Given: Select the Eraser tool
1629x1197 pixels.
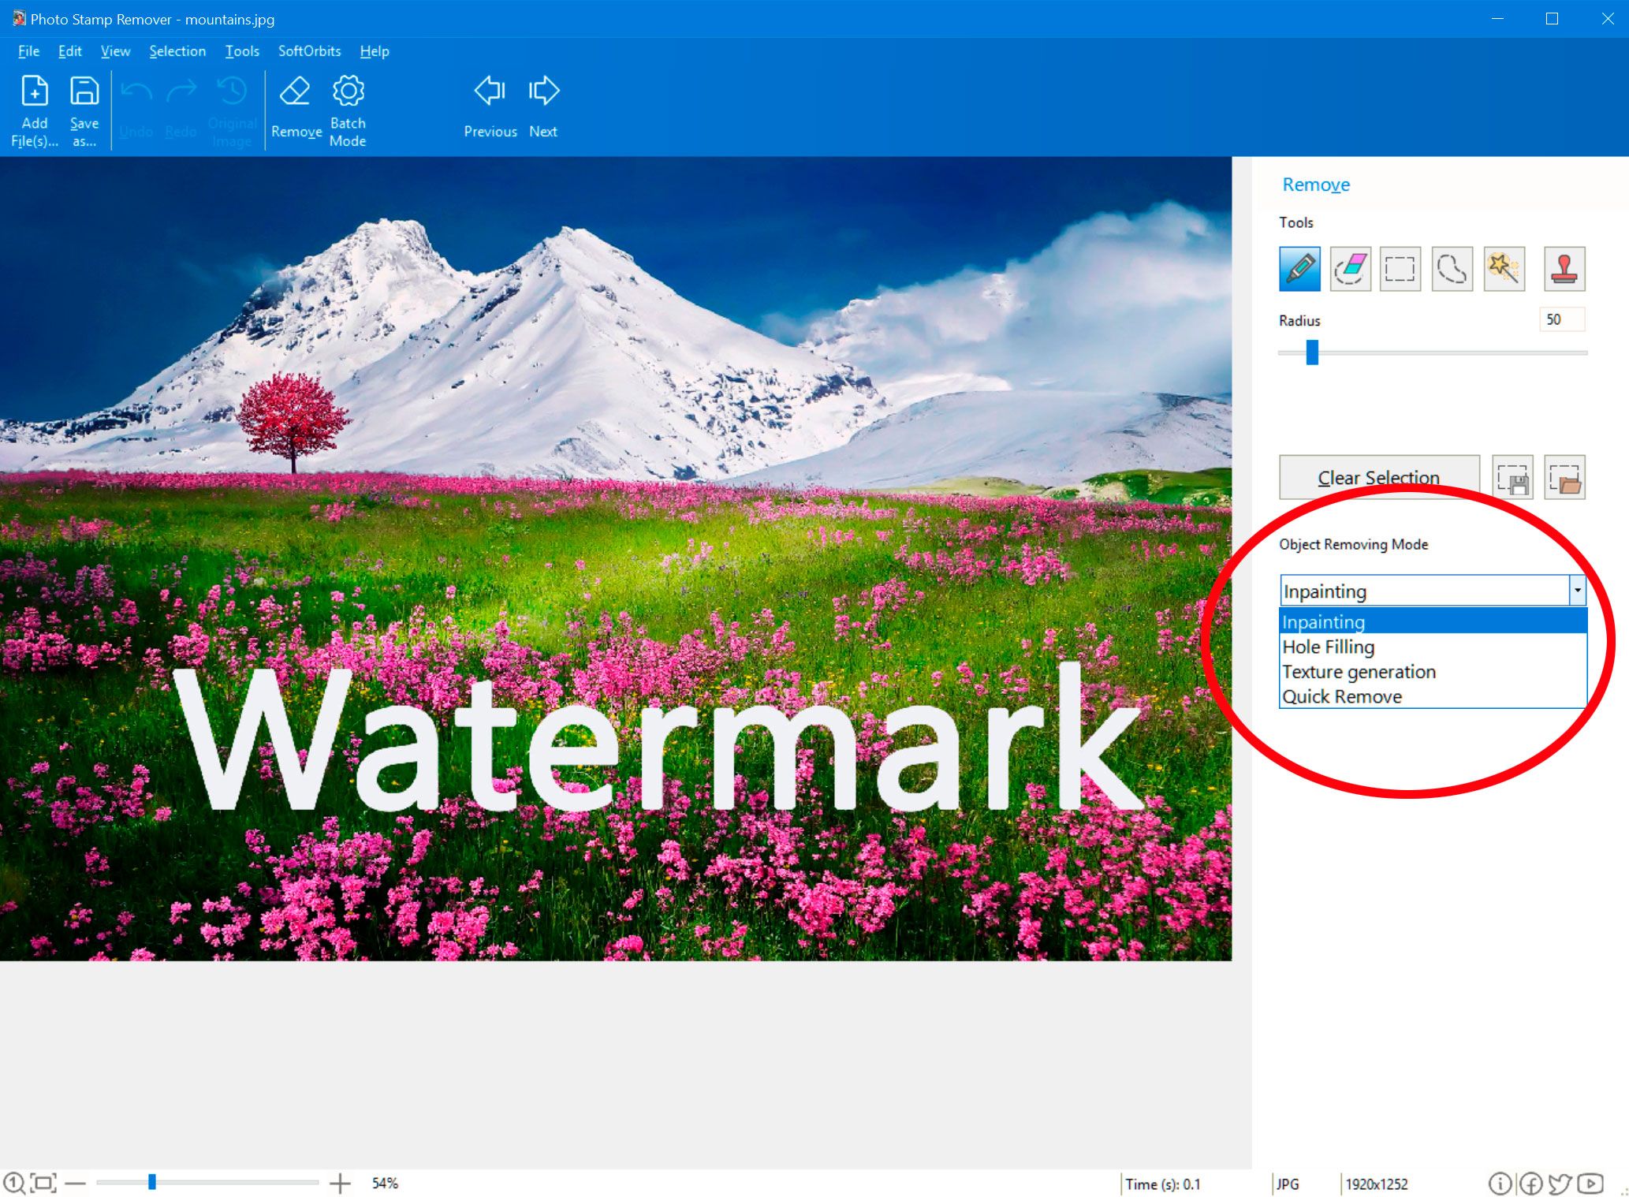Looking at the screenshot, I should 1350,267.
